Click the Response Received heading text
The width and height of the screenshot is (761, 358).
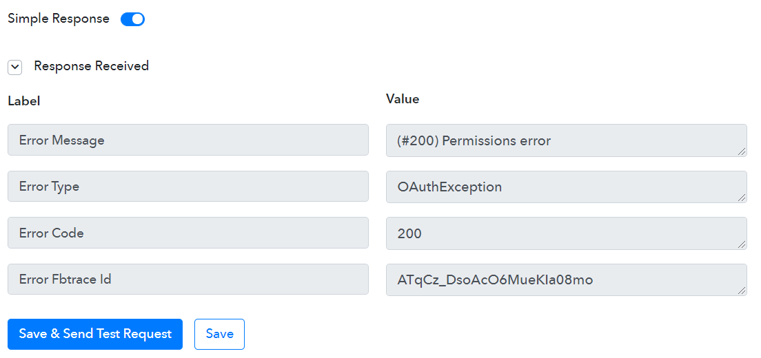pyautogui.click(x=91, y=66)
